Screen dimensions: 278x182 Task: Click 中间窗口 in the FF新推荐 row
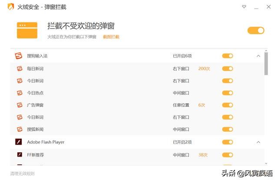point(181,155)
